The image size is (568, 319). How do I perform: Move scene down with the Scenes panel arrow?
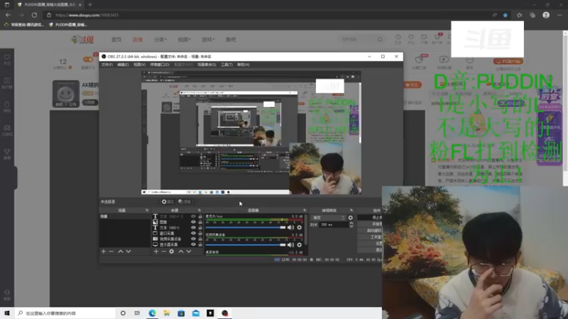(x=129, y=252)
